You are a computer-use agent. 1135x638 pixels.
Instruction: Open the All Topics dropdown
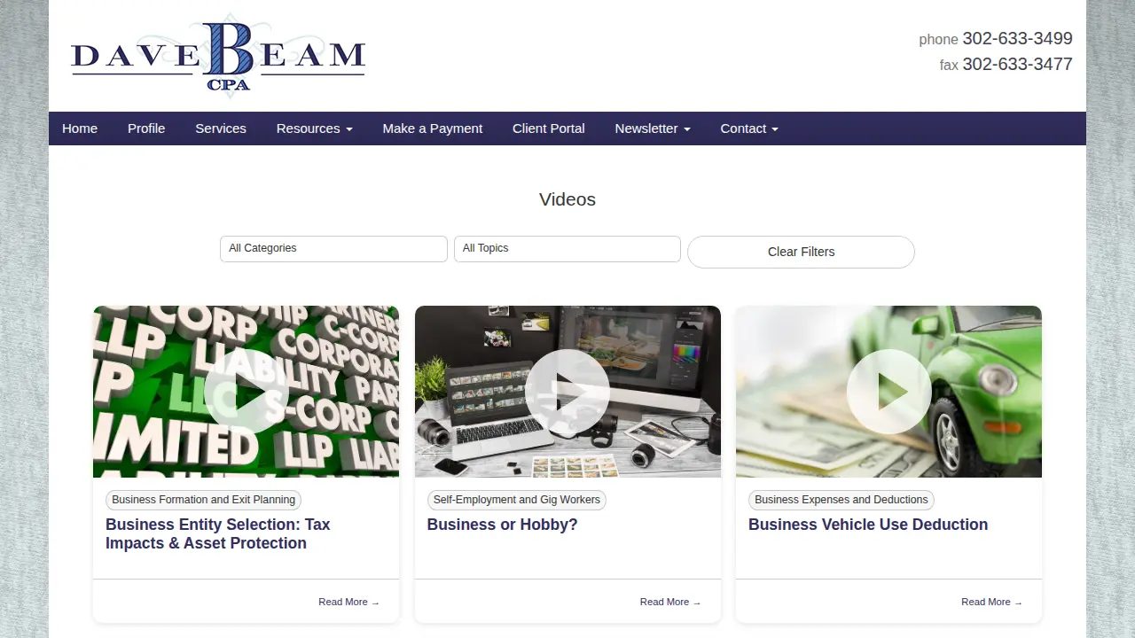(x=567, y=249)
